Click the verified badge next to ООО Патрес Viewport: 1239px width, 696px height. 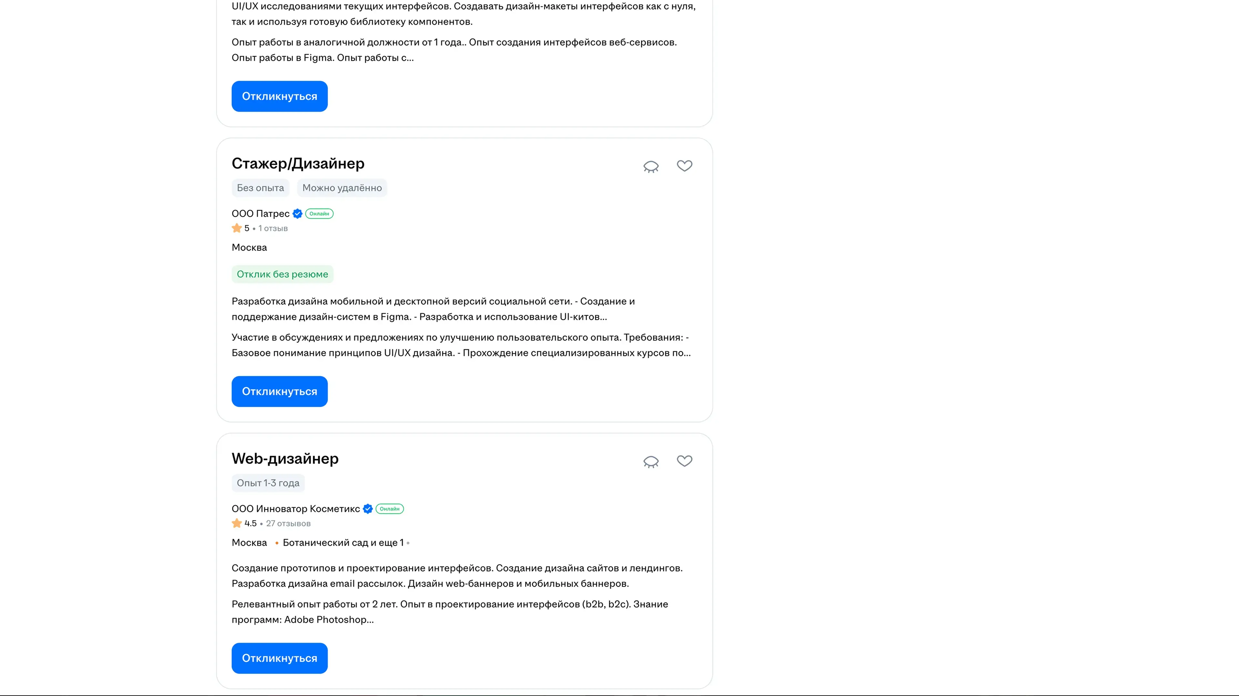(x=298, y=214)
